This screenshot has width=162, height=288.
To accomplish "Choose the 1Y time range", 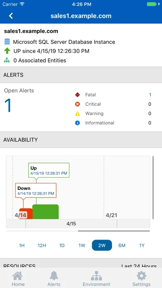I will (142, 245).
